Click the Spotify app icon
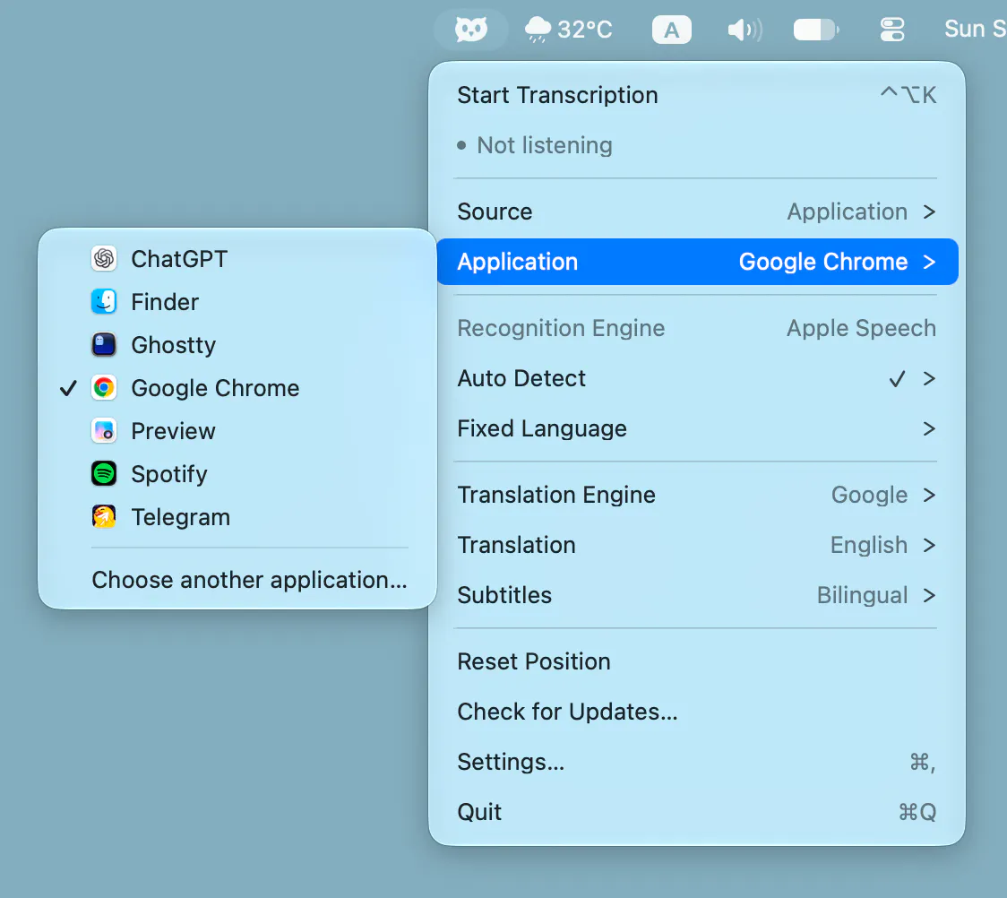 pos(104,474)
